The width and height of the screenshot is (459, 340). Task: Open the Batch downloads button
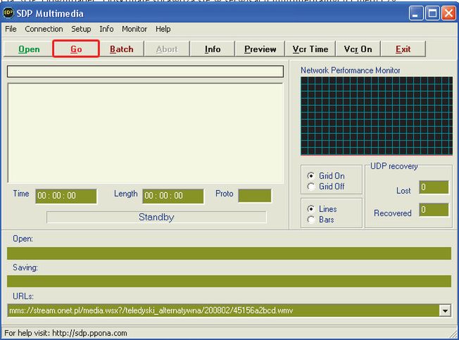[x=122, y=49]
